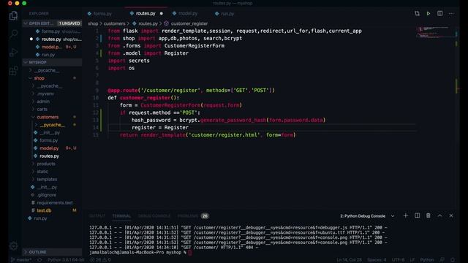Kill the terminal with trash icon
This screenshot has width=468, height=263.
pyautogui.click(x=429, y=216)
